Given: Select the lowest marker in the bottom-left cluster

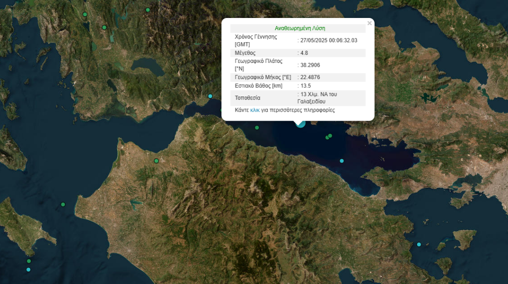Looking at the screenshot, I should tap(27, 269).
